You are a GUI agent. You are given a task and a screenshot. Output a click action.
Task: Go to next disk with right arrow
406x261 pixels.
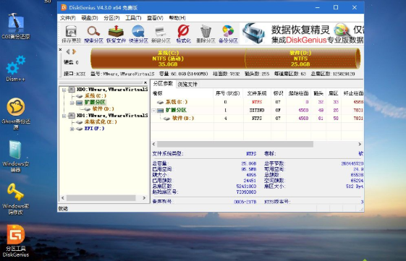click(74, 52)
